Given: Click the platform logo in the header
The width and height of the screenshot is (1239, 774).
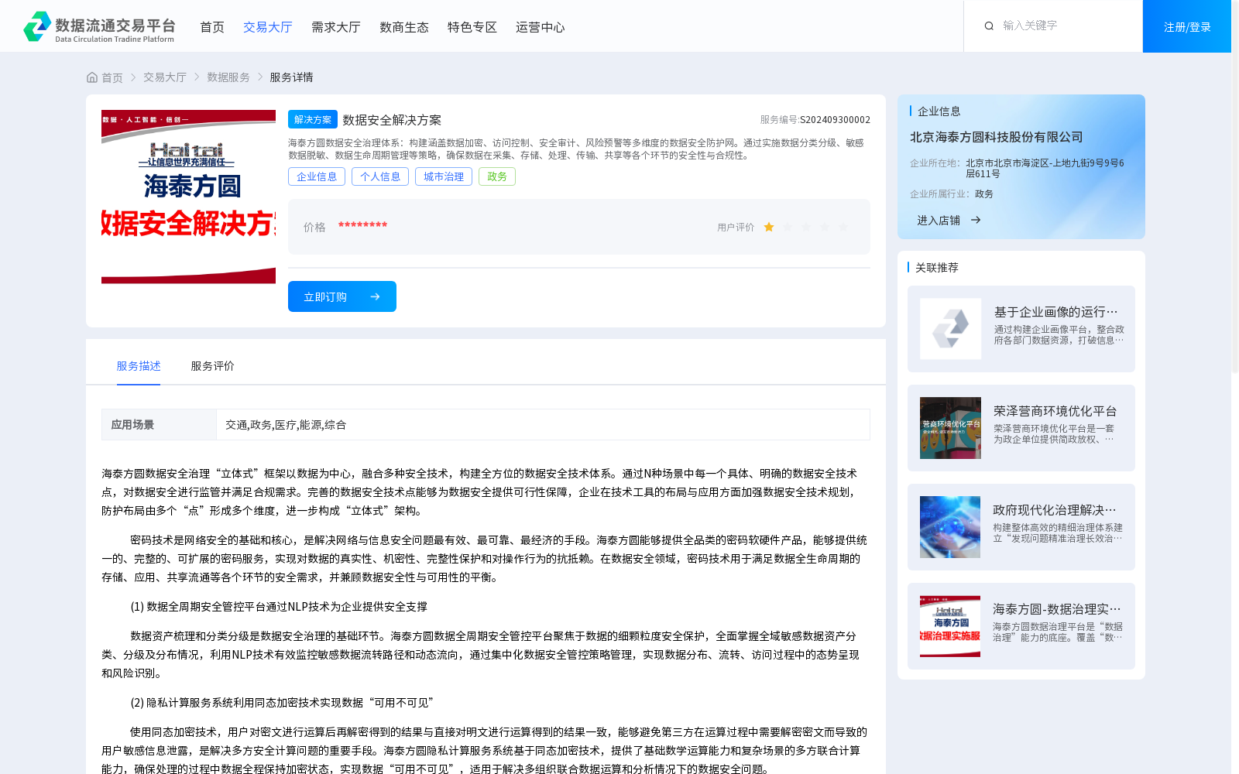Looking at the screenshot, I should [x=99, y=26].
